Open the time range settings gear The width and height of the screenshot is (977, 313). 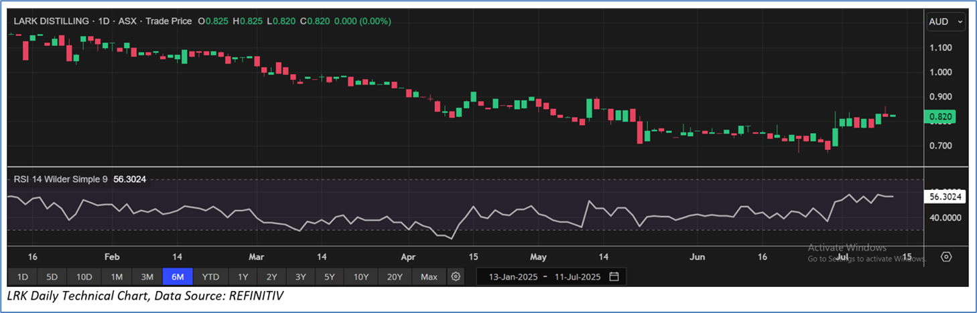(x=456, y=277)
